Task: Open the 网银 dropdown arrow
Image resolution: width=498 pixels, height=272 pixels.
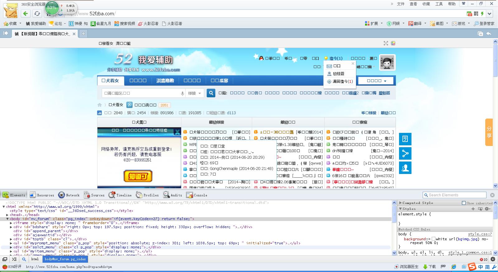Action: coord(403,23)
